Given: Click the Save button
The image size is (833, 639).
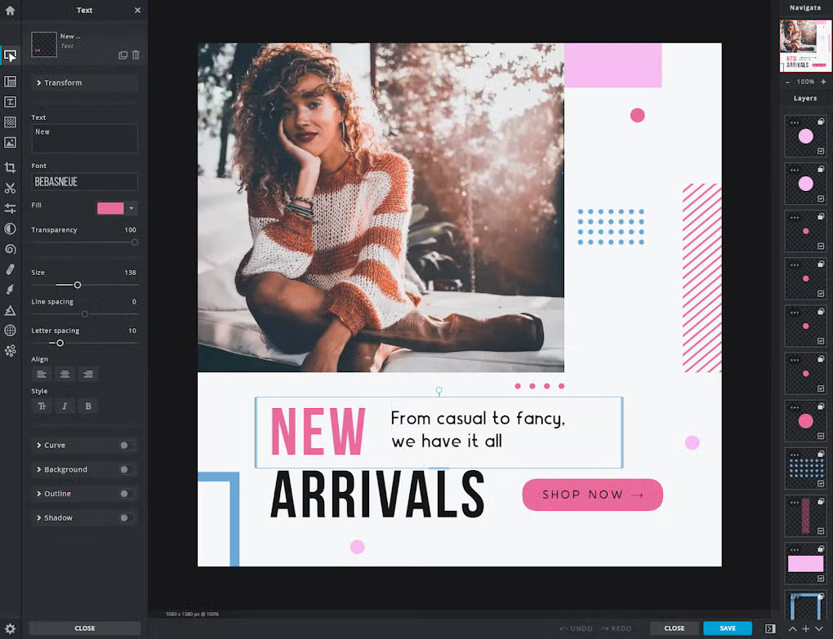Looking at the screenshot, I should pyautogui.click(x=726, y=628).
